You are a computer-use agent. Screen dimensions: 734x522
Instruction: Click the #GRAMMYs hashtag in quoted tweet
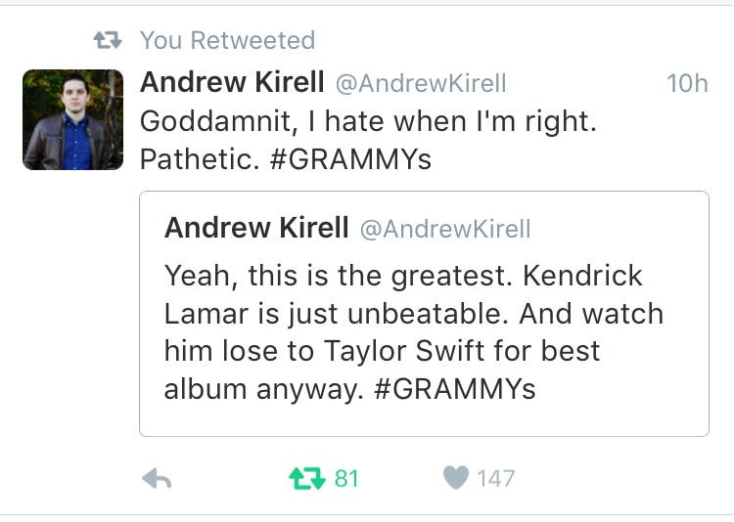tap(455, 389)
